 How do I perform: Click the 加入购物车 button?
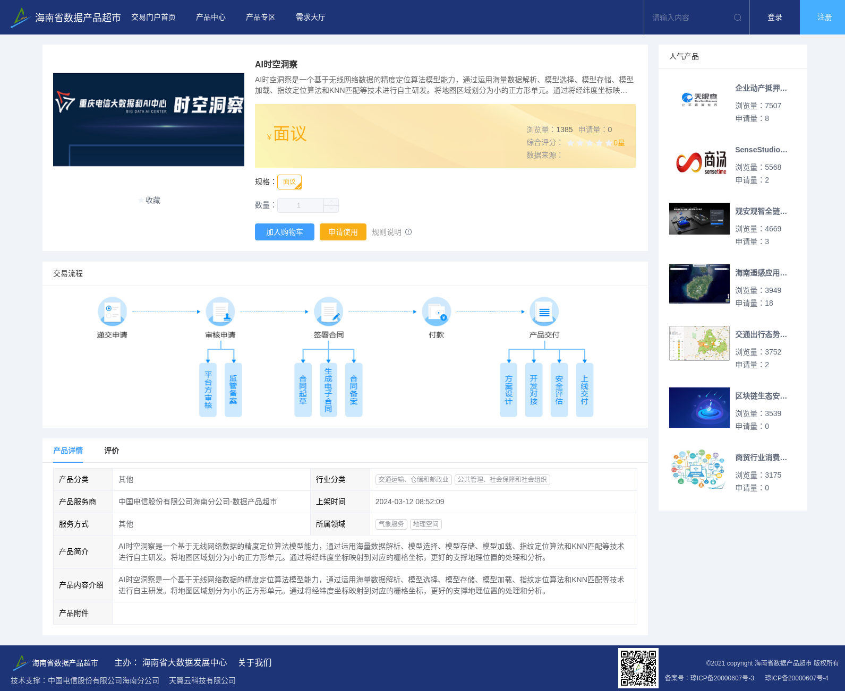pyautogui.click(x=285, y=232)
